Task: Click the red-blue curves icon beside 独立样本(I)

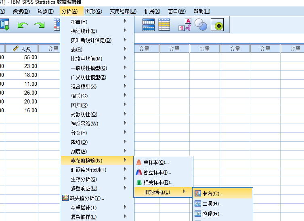Action: pyautogui.click(x=139, y=172)
